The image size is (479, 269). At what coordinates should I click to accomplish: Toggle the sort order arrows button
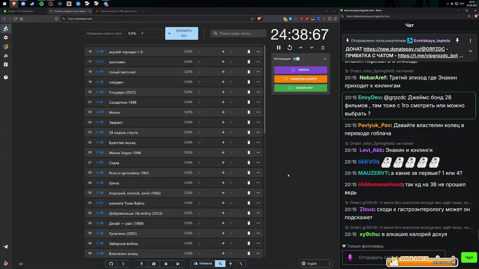(241, 264)
